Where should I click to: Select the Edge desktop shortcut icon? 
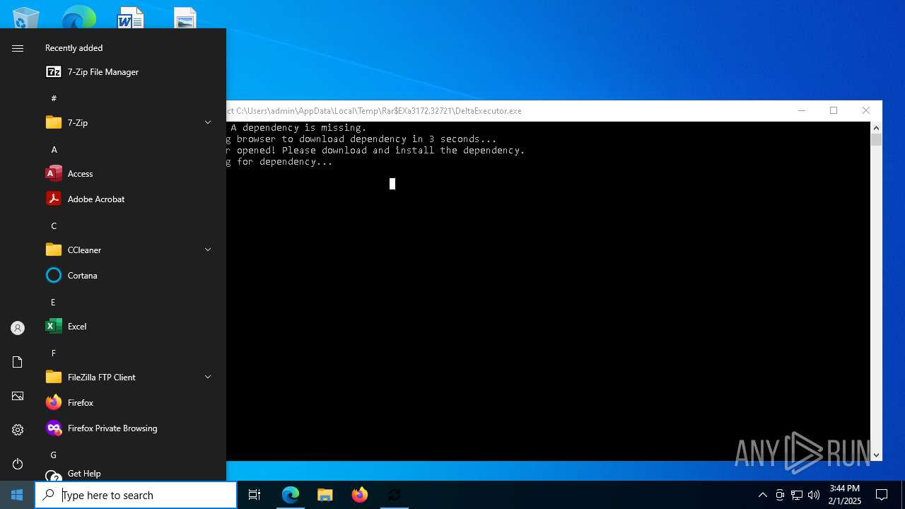(x=78, y=17)
